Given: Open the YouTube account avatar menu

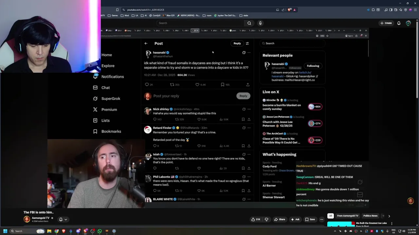Looking at the screenshot, I should [408, 23].
